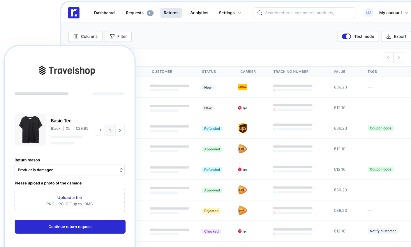411x247 pixels.
Task: Click the quantity value field showing 1
Action: tap(110, 130)
